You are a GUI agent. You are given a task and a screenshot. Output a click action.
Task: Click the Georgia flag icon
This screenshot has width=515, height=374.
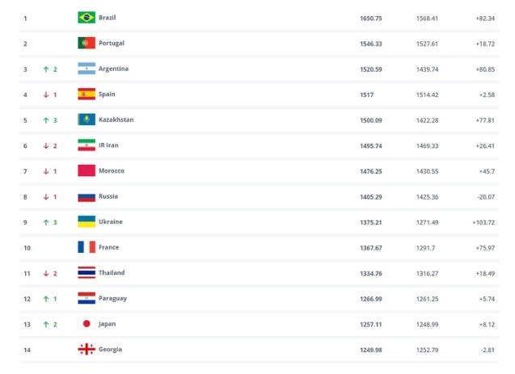87,349
